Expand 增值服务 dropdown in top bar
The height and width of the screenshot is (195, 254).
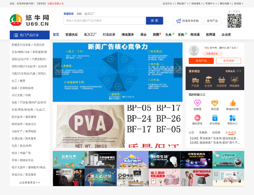[x=197, y=4]
